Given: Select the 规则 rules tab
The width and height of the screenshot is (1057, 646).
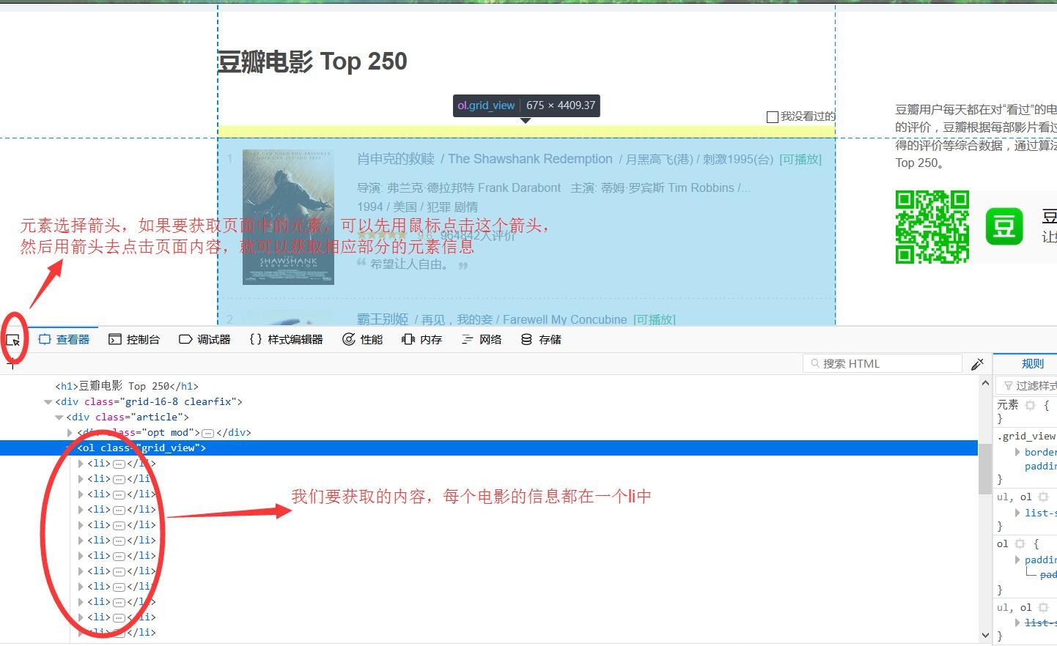Looking at the screenshot, I should 1032,363.
